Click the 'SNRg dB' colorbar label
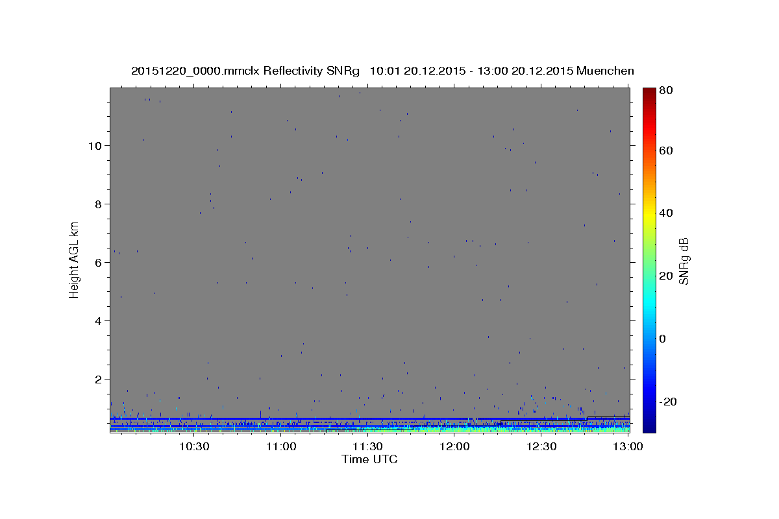This screenshot has width=779, height=519. (683, 261)
